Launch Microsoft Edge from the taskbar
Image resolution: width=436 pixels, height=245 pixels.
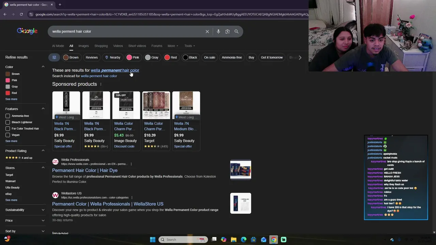tap(244, 240)
